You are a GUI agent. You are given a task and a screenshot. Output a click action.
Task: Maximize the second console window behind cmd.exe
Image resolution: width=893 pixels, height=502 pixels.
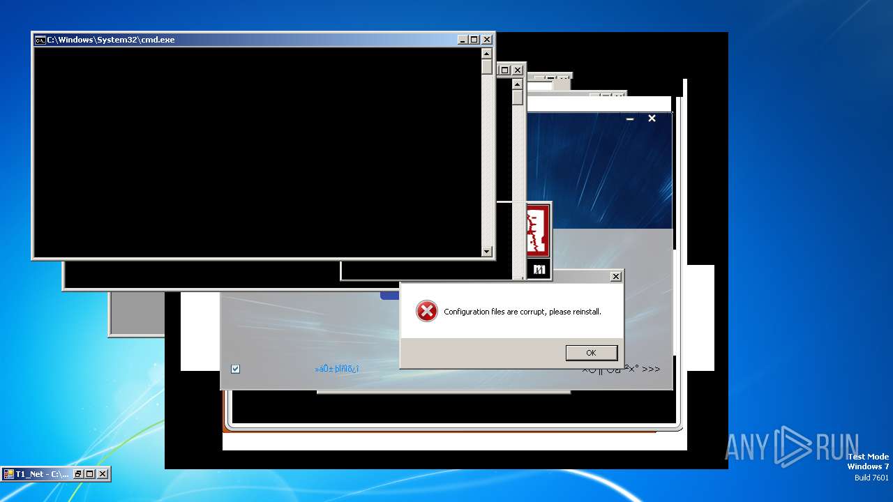(x=505, y=70)
